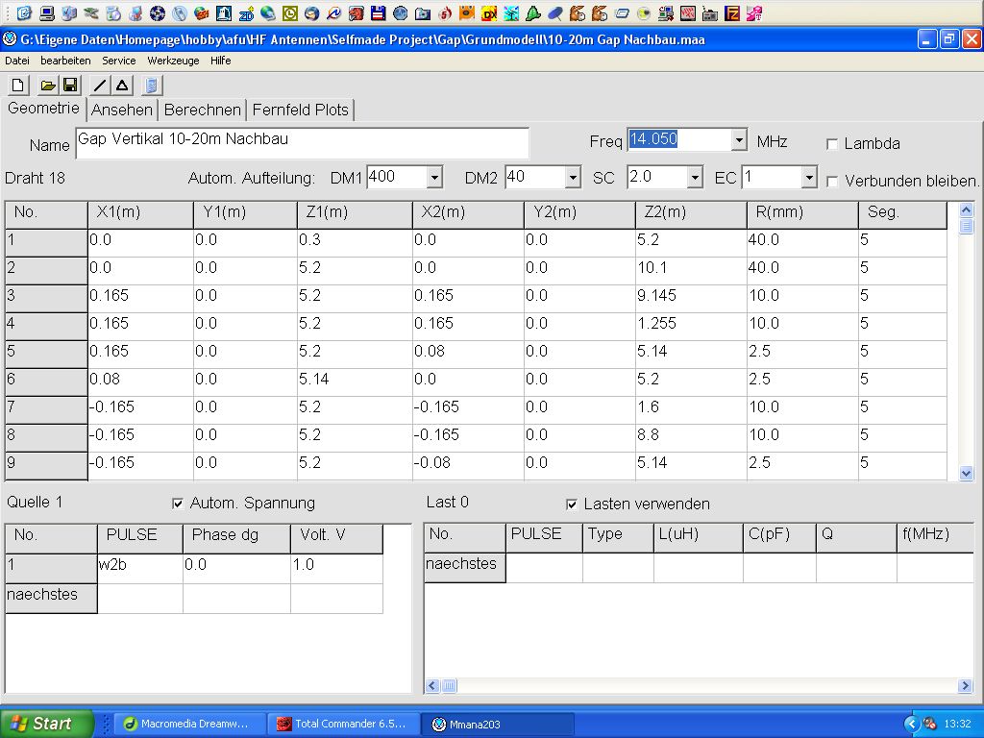The height and width of the screenshot is (738, 984).
Task: Click My Computer icon in top launcher bar
Action: pos(46,13)
